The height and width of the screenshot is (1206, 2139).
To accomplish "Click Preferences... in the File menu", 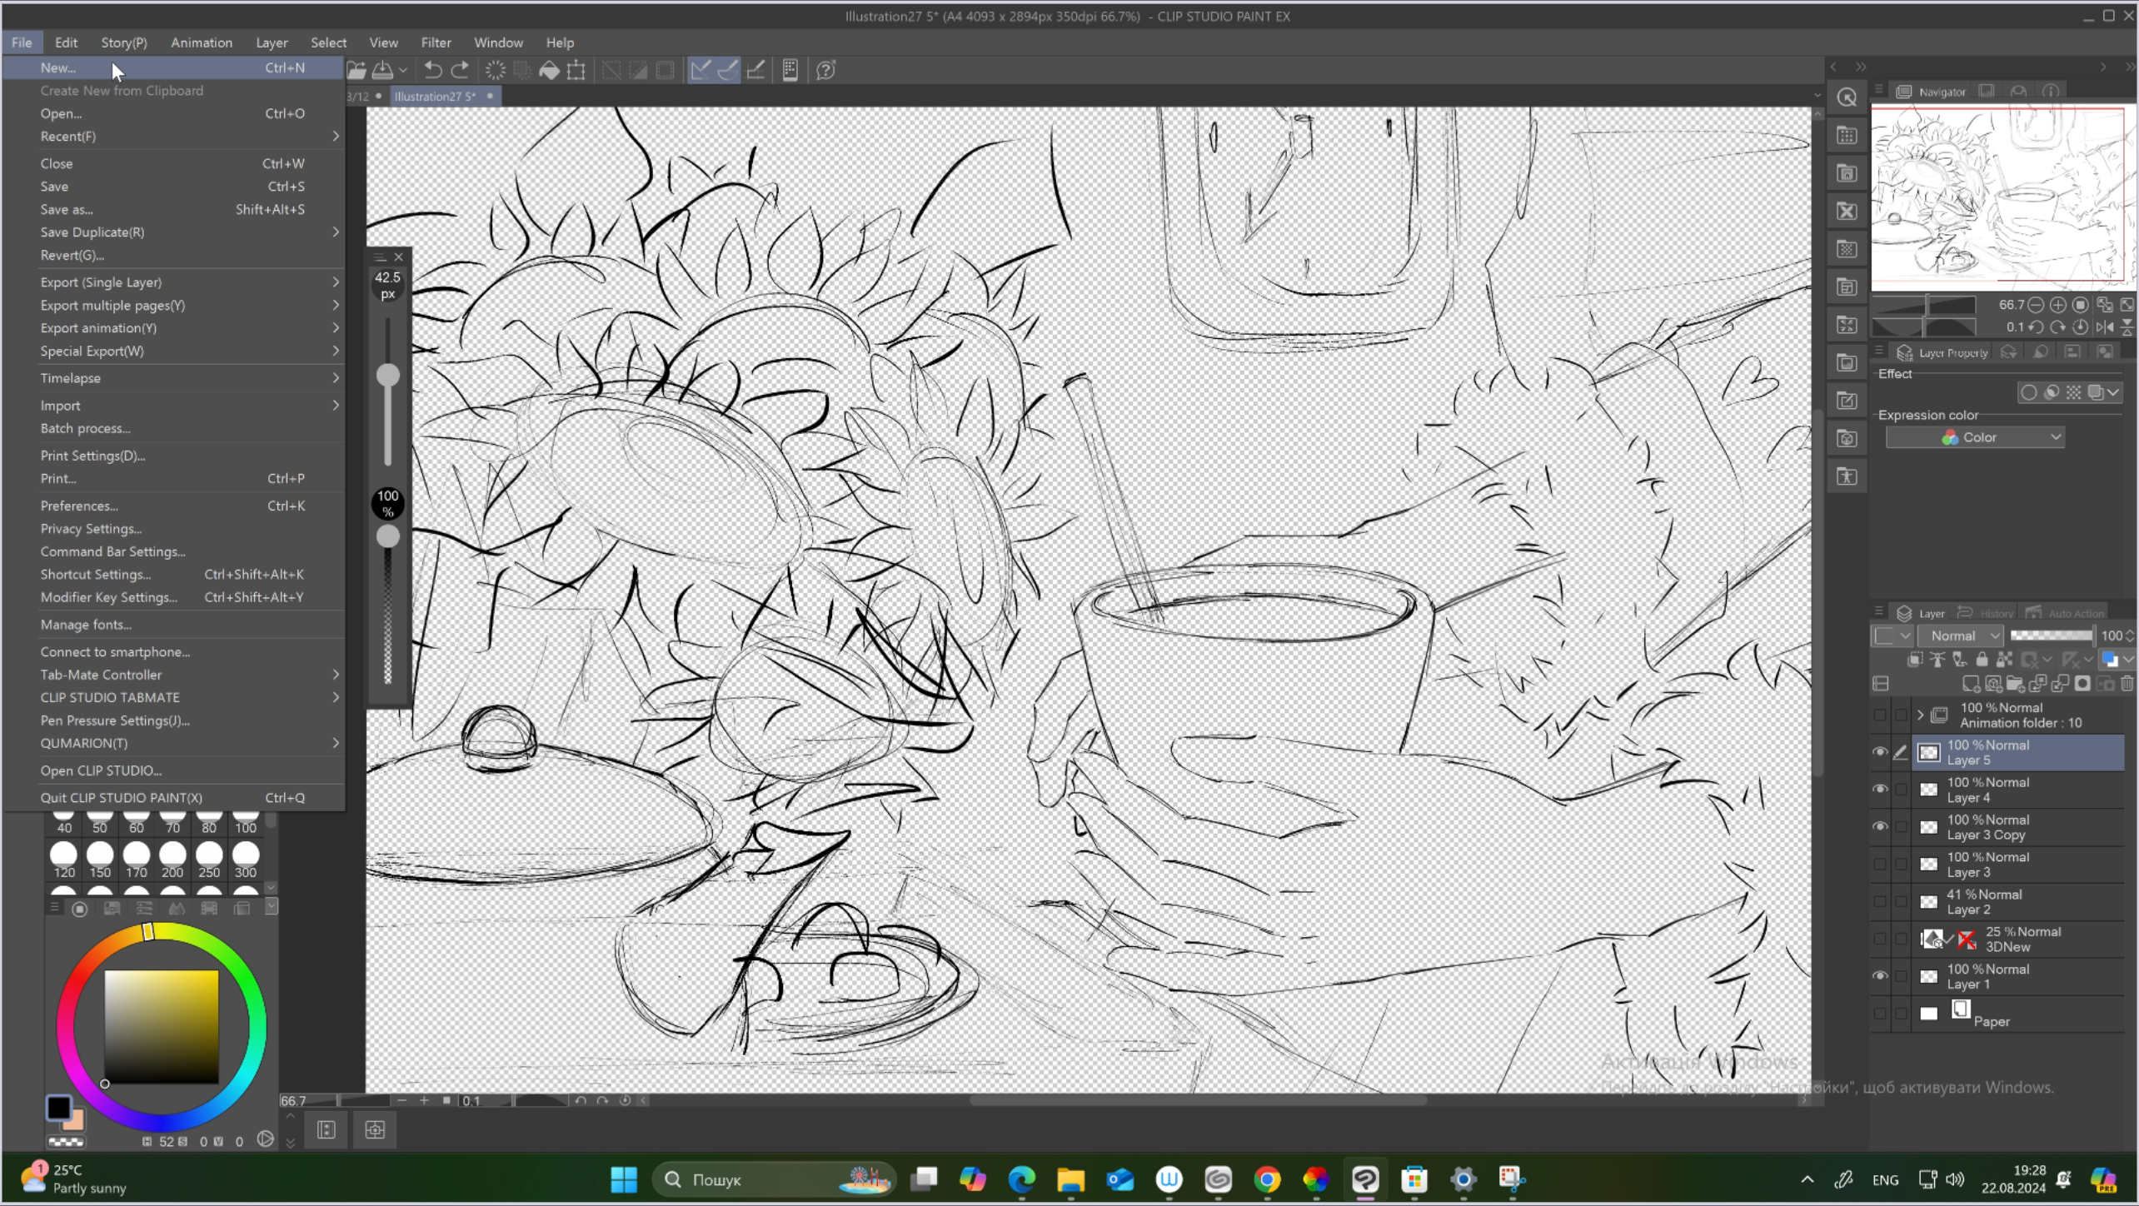I will coord(79,506).
